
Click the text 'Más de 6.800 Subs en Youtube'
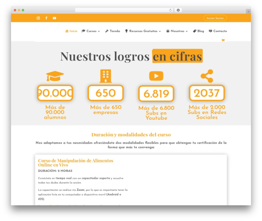(156, 113)
